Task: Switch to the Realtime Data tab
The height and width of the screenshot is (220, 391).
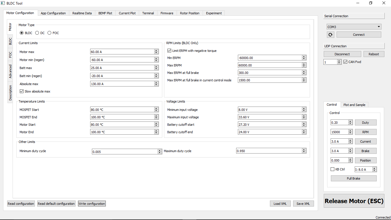Action: (x=82, y=13)
